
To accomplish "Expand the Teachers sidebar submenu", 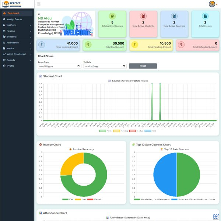I will click(x=17, y=25).
